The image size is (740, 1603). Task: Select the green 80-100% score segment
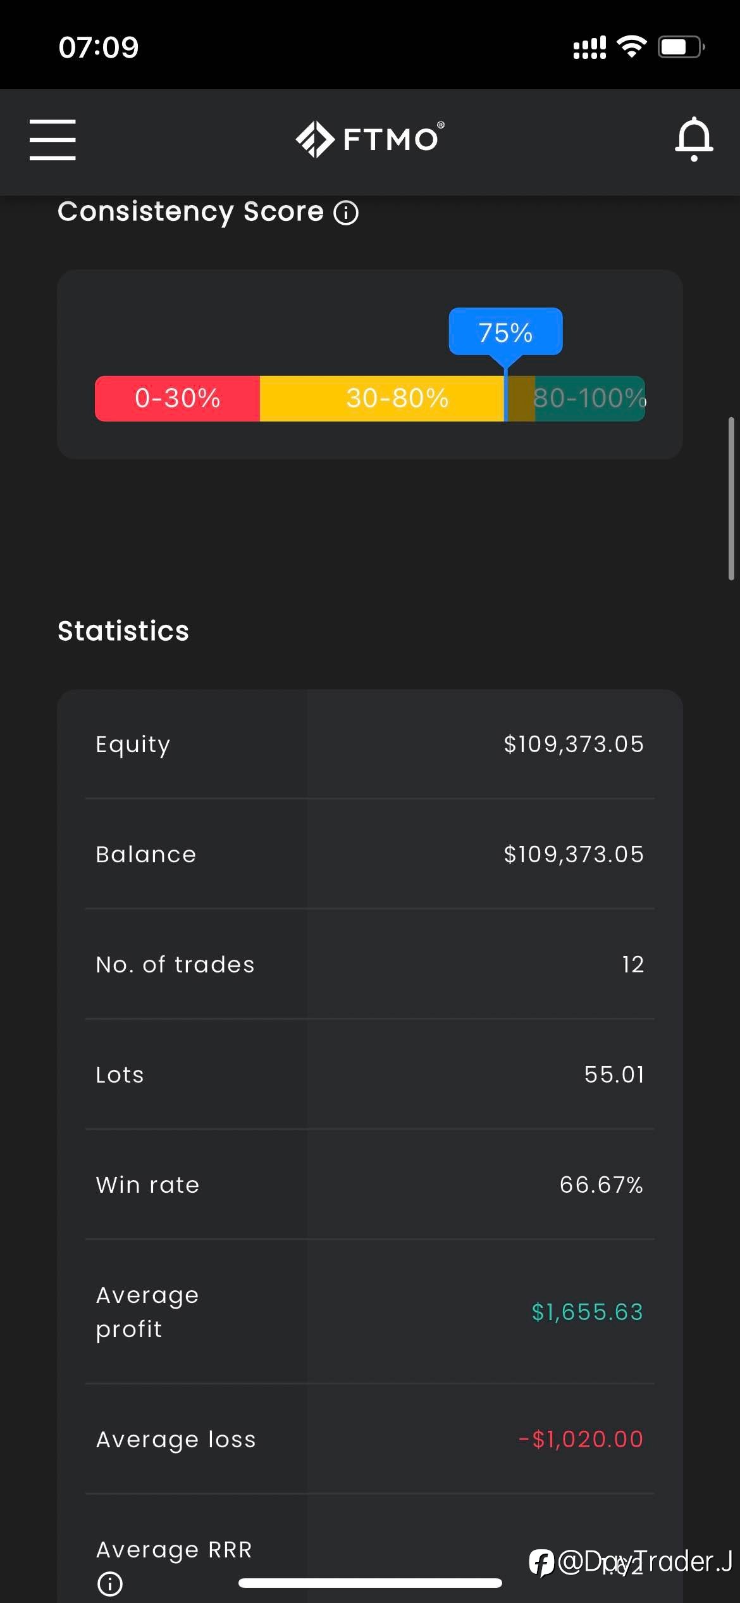click(x=589, y=398)
